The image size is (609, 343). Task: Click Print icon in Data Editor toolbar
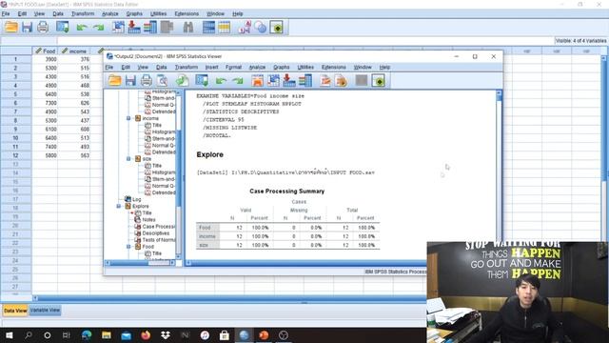(43, 28)
